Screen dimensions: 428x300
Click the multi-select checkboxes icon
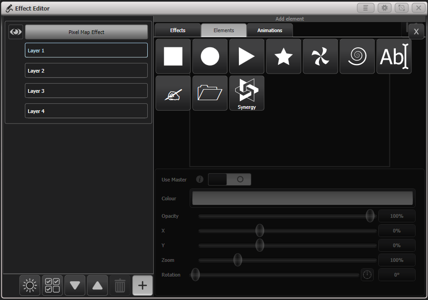click(x=52, y=285)
